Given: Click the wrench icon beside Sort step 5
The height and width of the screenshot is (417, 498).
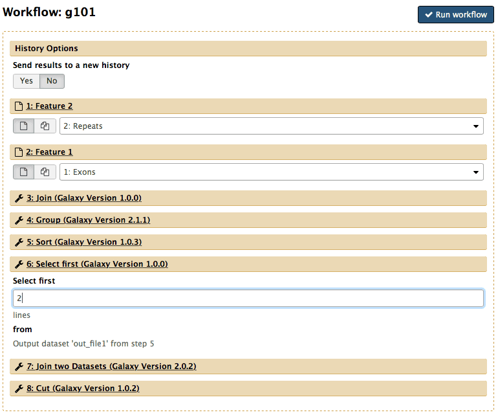Looking at the screenshot, I should 19,242.
